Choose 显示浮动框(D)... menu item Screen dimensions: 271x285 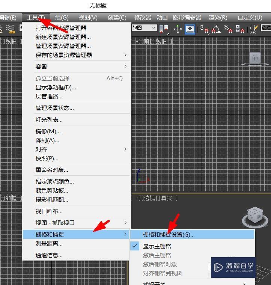[x=76, y=87]
